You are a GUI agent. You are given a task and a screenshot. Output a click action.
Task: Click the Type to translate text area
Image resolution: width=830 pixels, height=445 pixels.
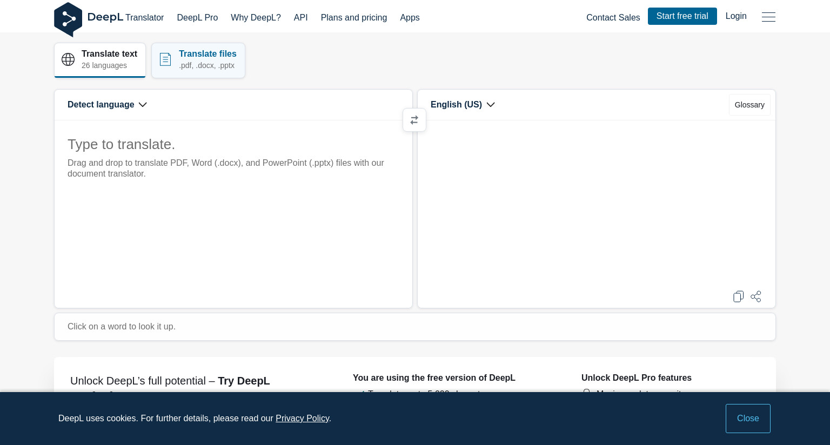pyautogui.click(x=233, y=214)
